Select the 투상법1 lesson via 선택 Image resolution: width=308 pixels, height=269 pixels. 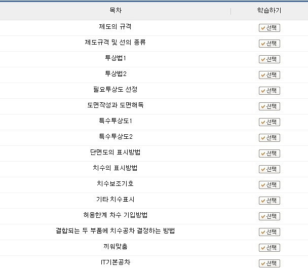tap(269, 59)
